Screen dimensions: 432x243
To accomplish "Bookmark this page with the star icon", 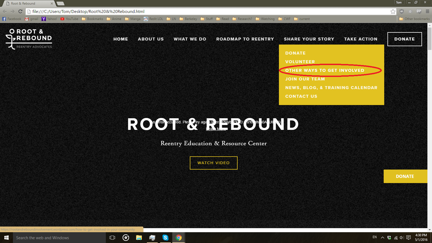I will [393, 11].
